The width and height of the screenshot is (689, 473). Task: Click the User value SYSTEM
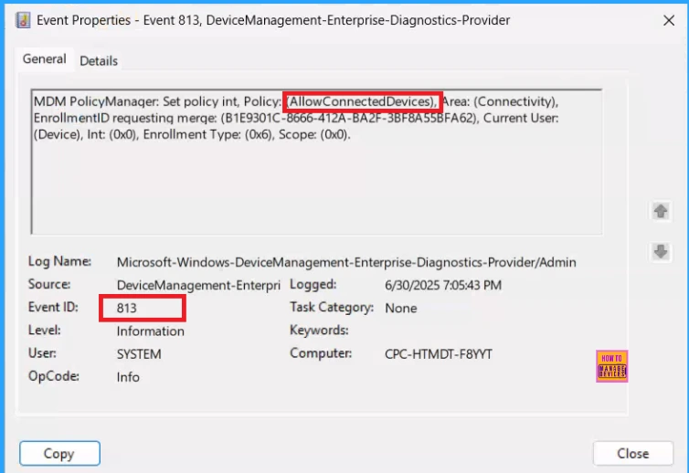coord(139,353)
